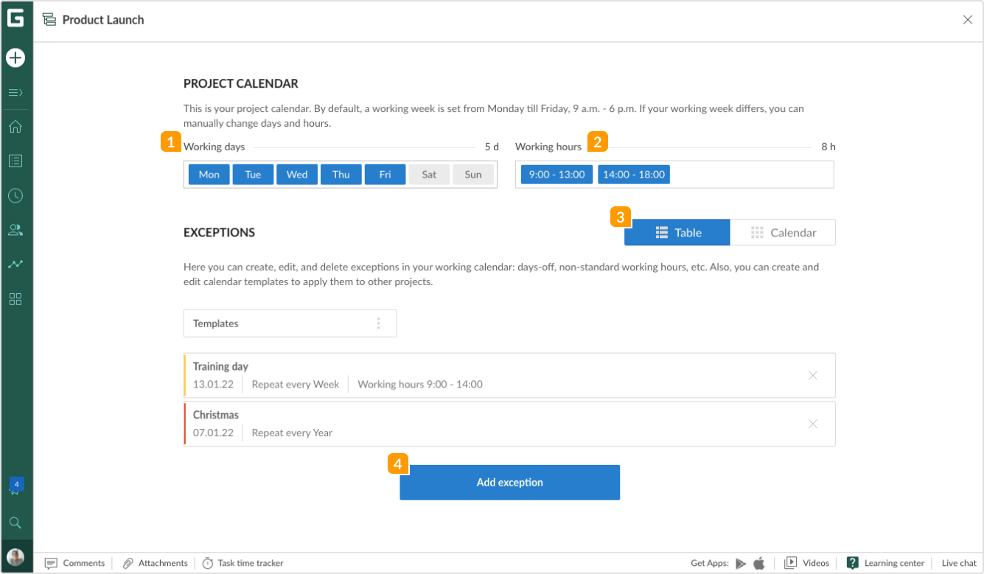984x574 pixels.
Task: Click the green plus create button
Action: point(15,57)
